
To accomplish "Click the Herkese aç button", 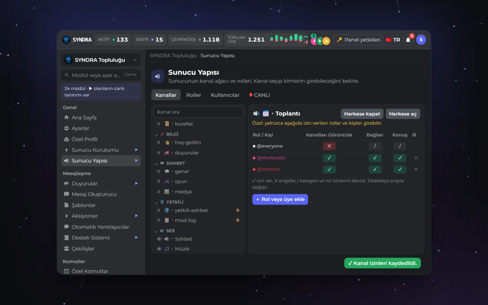I will (x=403, y=114).
